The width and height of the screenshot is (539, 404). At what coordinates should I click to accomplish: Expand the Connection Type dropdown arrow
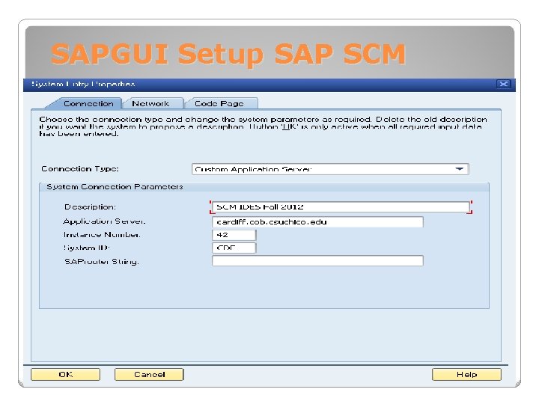459,169
